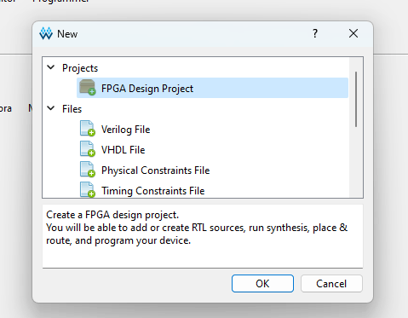Click the Physical Constraints File icon
The height and width of the screenshot is (318, 408).
[87, 170]
